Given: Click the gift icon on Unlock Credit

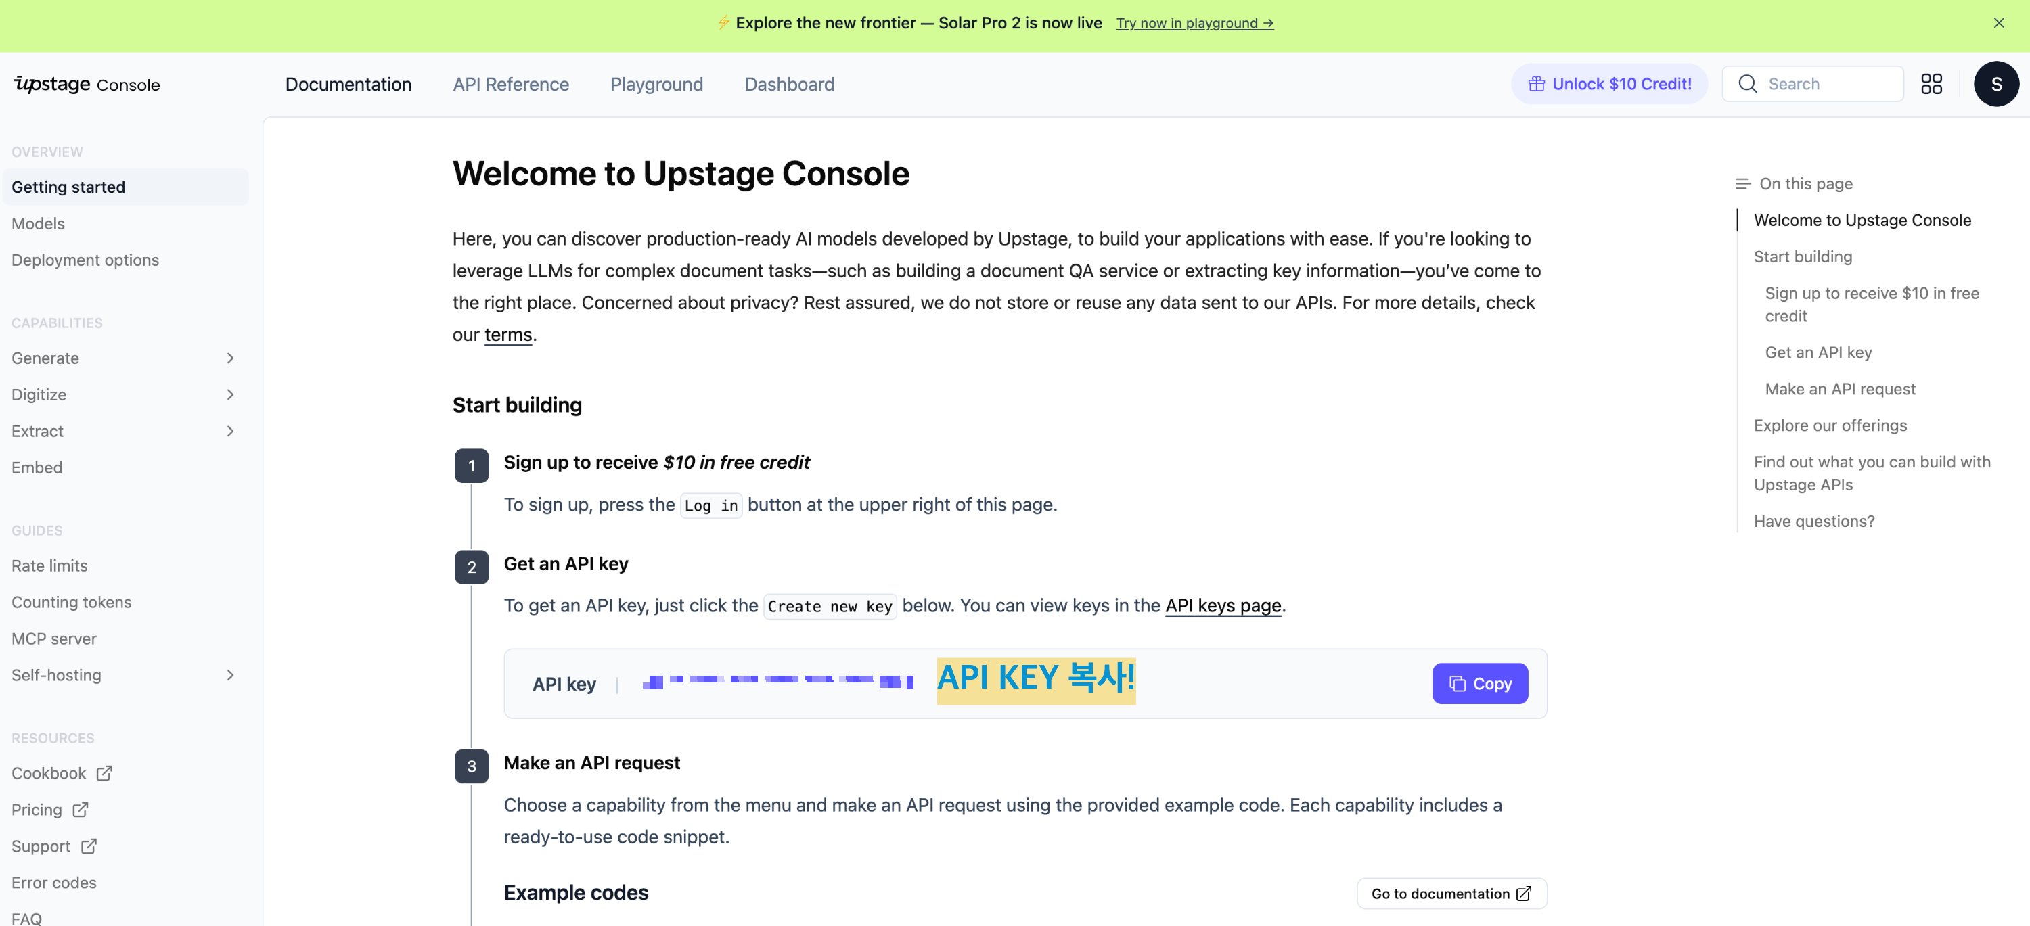Looking at the screenshot, I should tap(1536, 85).
